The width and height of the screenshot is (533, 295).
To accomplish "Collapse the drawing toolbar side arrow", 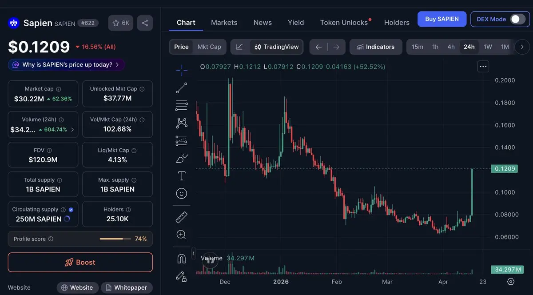I will (193, 253).
